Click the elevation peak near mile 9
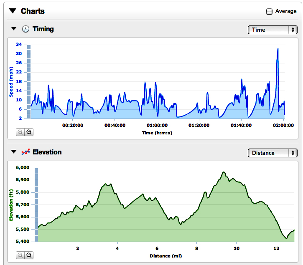Screen dimensions: 303x265 click(x=224, y=172)
